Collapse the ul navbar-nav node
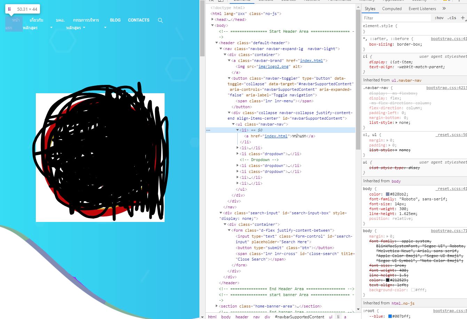This screenshot has height=319, width=467. tap(233, 124)
